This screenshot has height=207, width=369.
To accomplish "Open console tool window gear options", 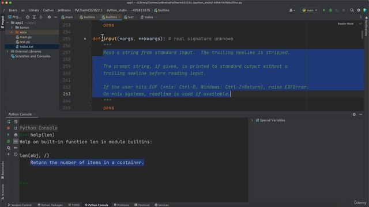I will click(x=354, y=114).
